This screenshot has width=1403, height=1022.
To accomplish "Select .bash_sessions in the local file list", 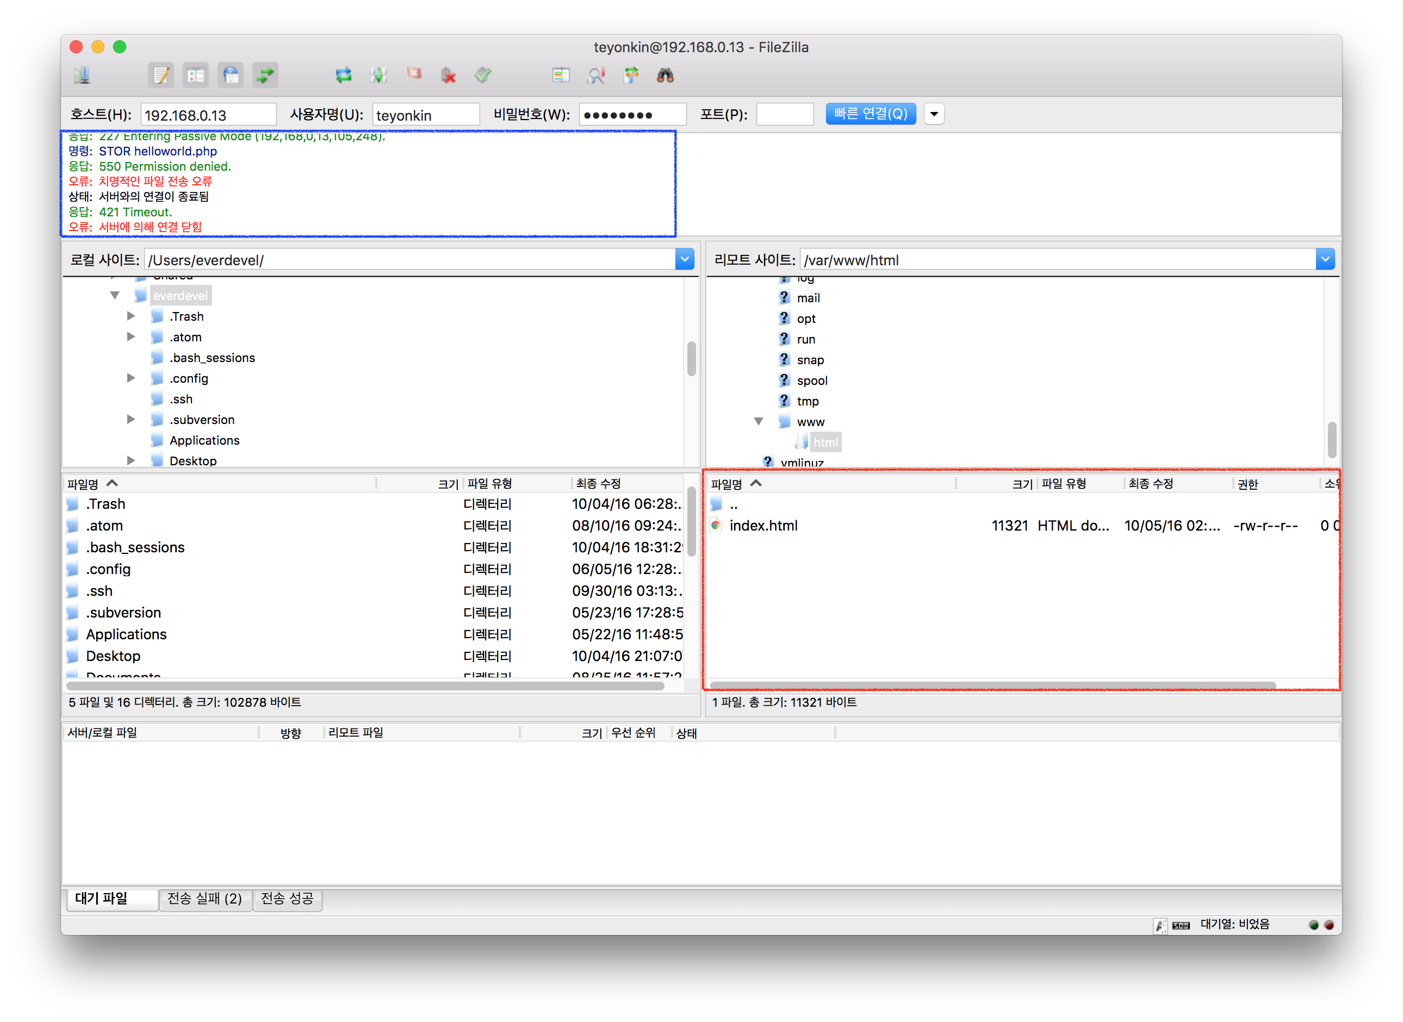I will click(135, 547).
